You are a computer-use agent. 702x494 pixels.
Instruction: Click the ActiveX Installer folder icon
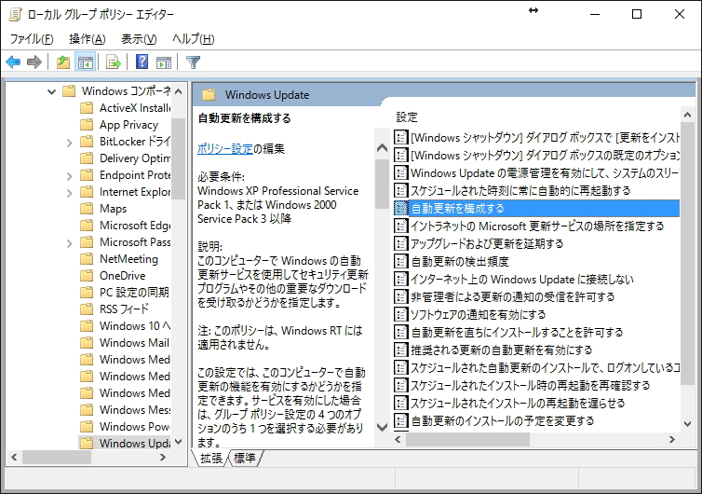[87, 108]
